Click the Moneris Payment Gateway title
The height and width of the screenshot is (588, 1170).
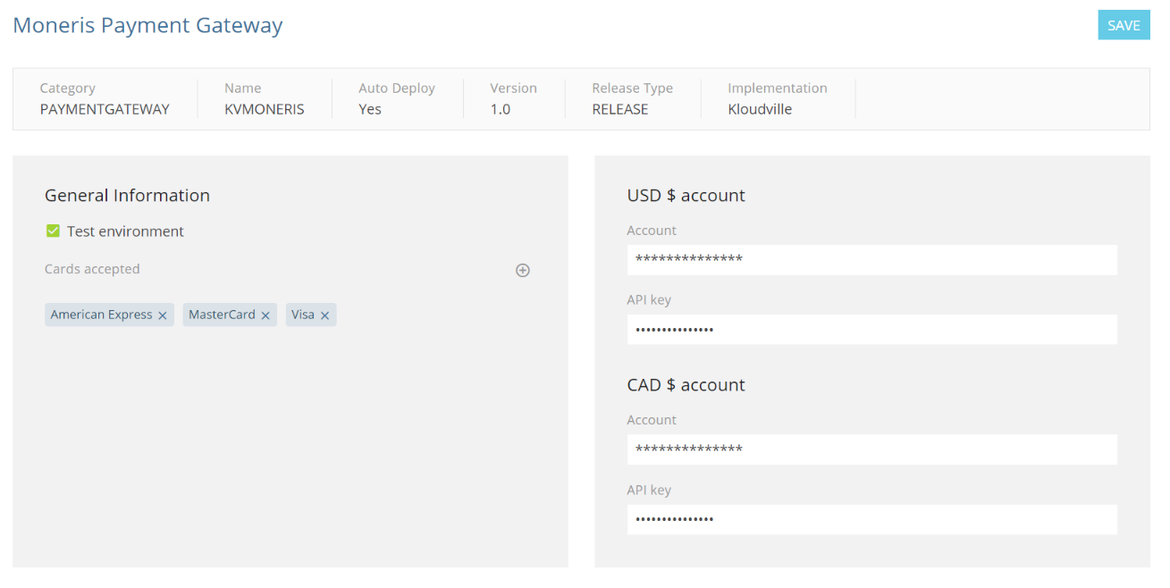pyautogui.click(x=147, y=25)
